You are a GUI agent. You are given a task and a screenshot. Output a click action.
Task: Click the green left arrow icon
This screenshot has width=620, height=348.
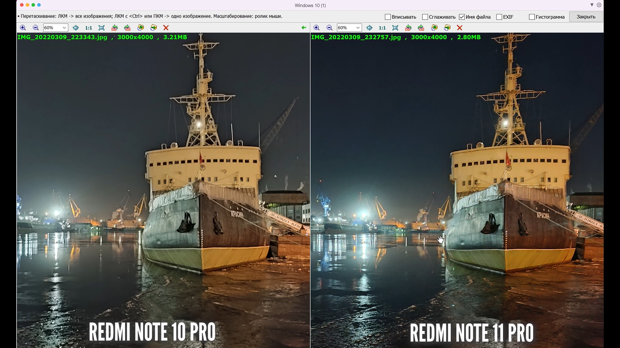(304, 28)
